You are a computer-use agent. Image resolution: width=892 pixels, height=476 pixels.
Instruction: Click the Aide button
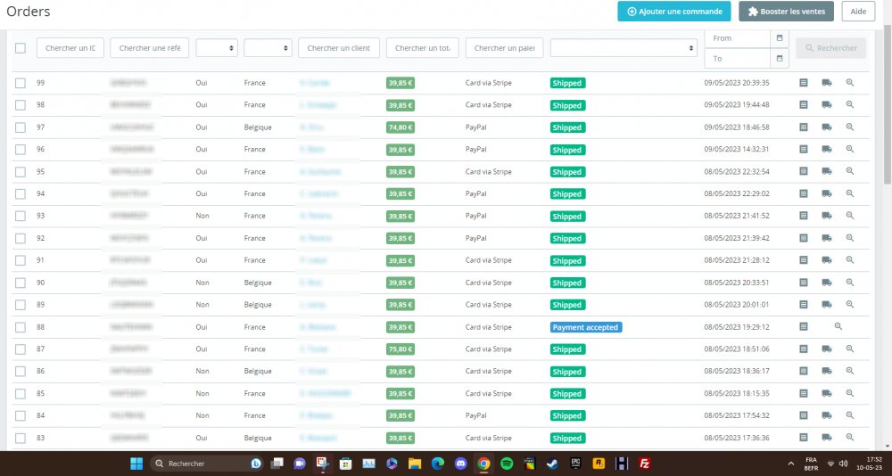click(858, 12)
